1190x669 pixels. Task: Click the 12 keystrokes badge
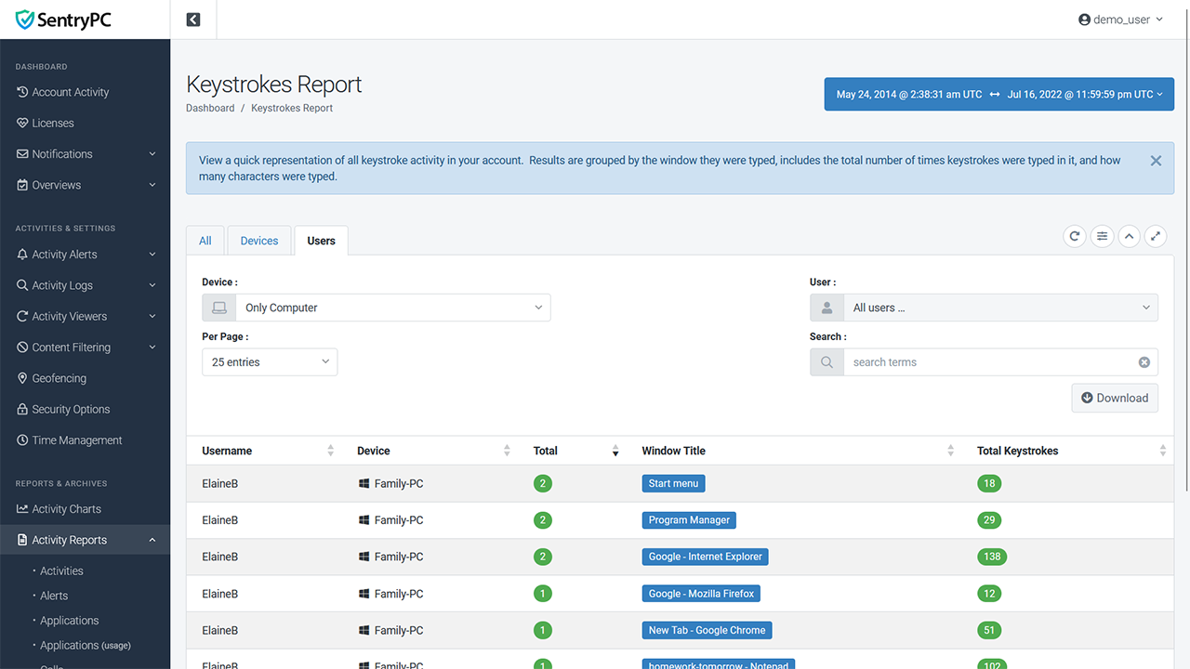[989, 594]
